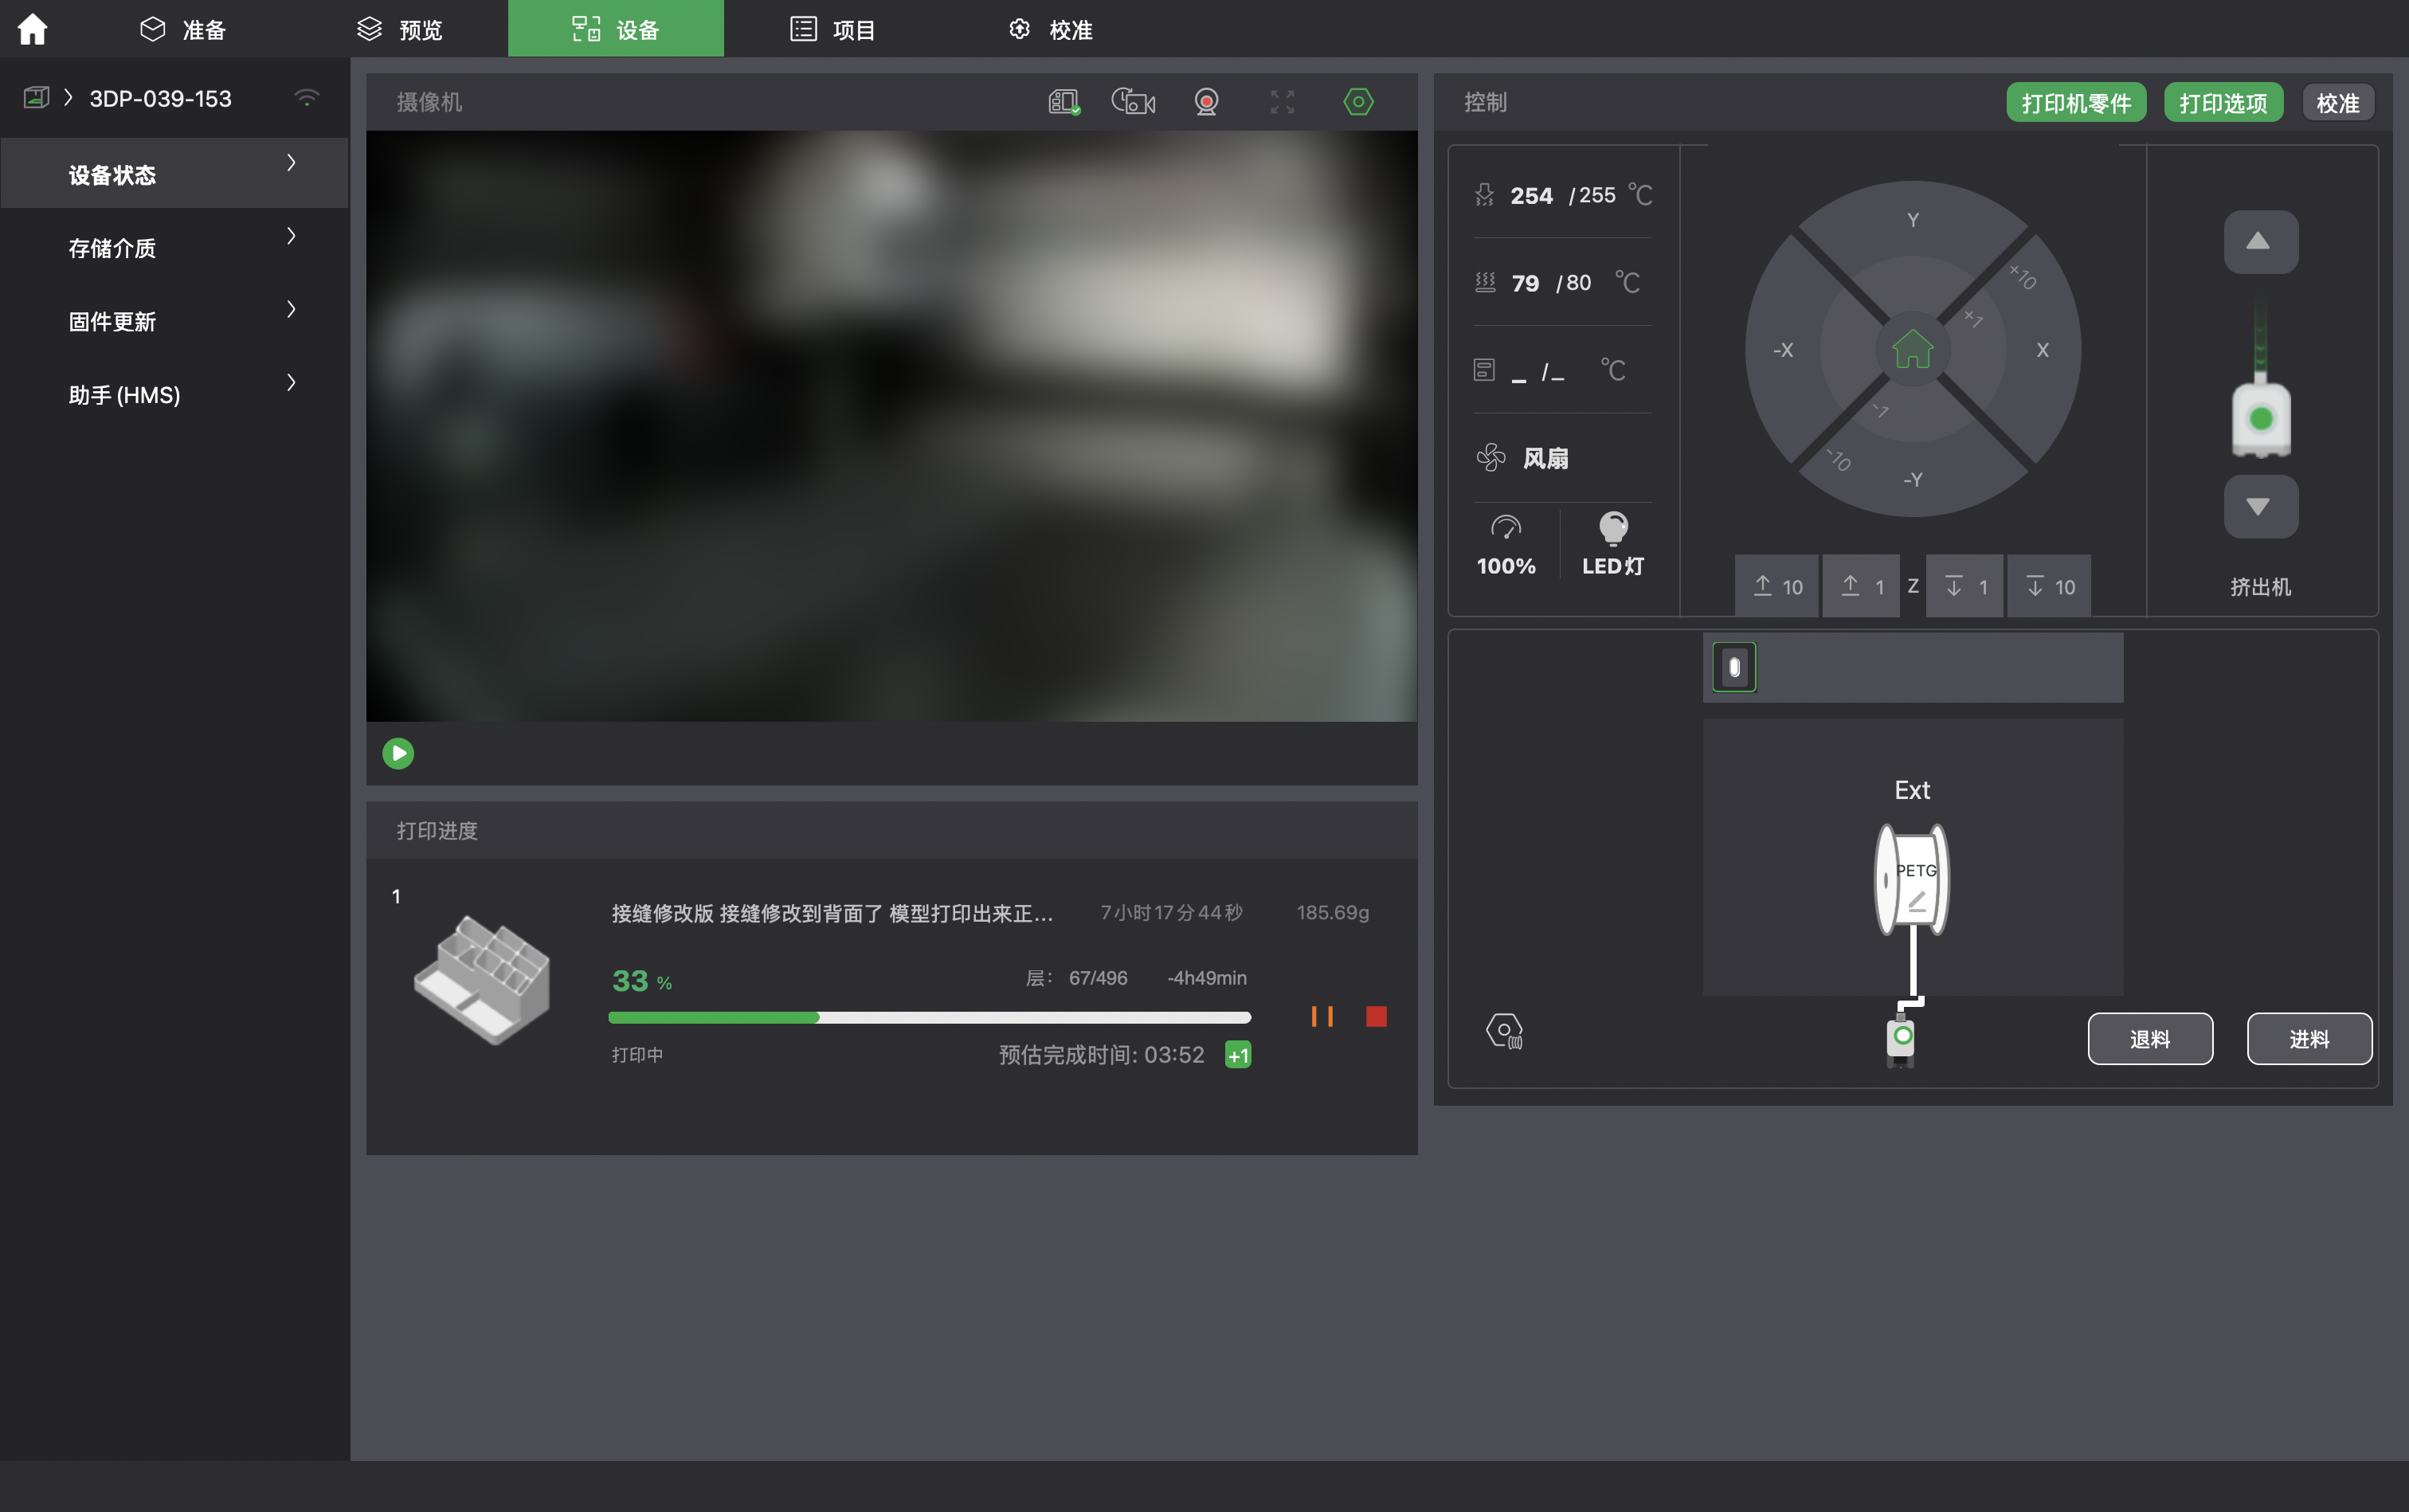The width and height of the screenshot is (2409, 1512).
Task: Raise Z by 1 button
Action: point(1861,587)
